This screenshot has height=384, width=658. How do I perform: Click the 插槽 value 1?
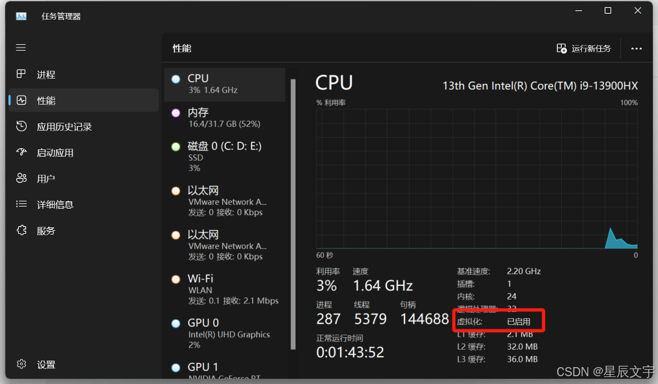pyautogui.click(x=509, y=284)
